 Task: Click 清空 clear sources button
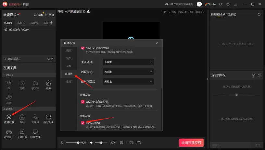tap(50, 59)
